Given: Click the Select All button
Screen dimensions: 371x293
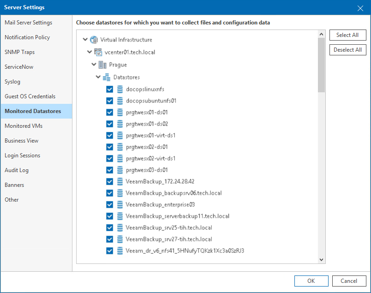Looking at the screenshot, I should point(347,35).
